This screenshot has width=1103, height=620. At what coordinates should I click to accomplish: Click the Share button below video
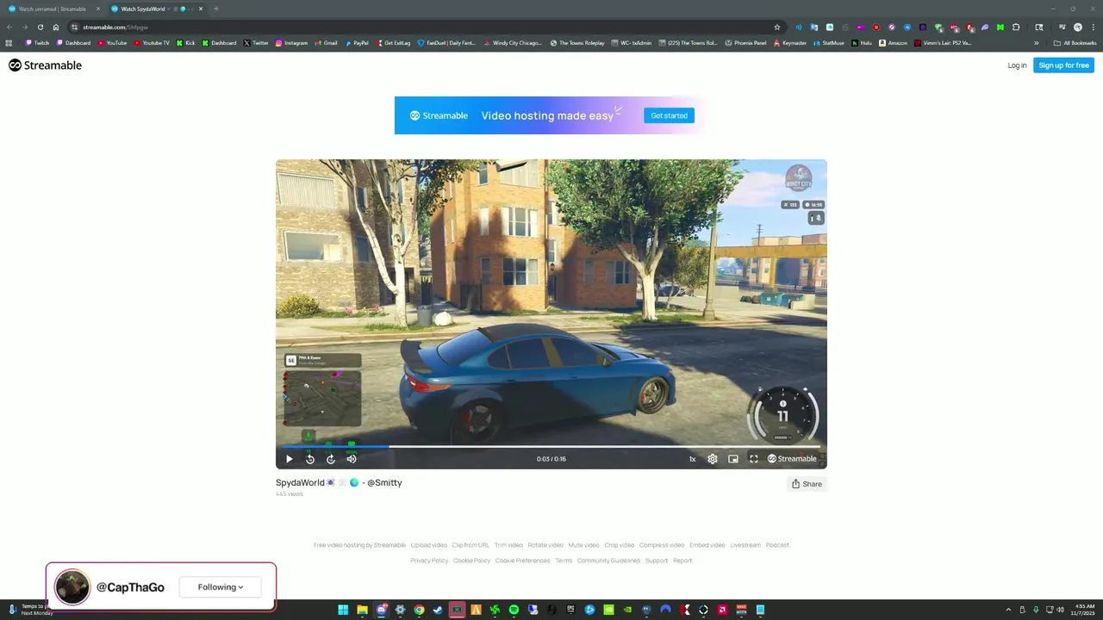pos(807,484)
